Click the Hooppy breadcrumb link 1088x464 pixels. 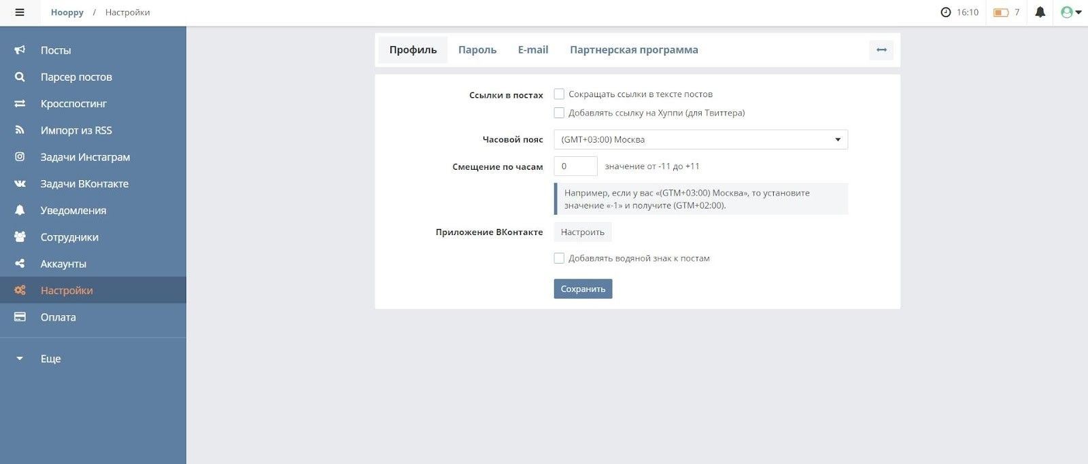coord(67,12)
